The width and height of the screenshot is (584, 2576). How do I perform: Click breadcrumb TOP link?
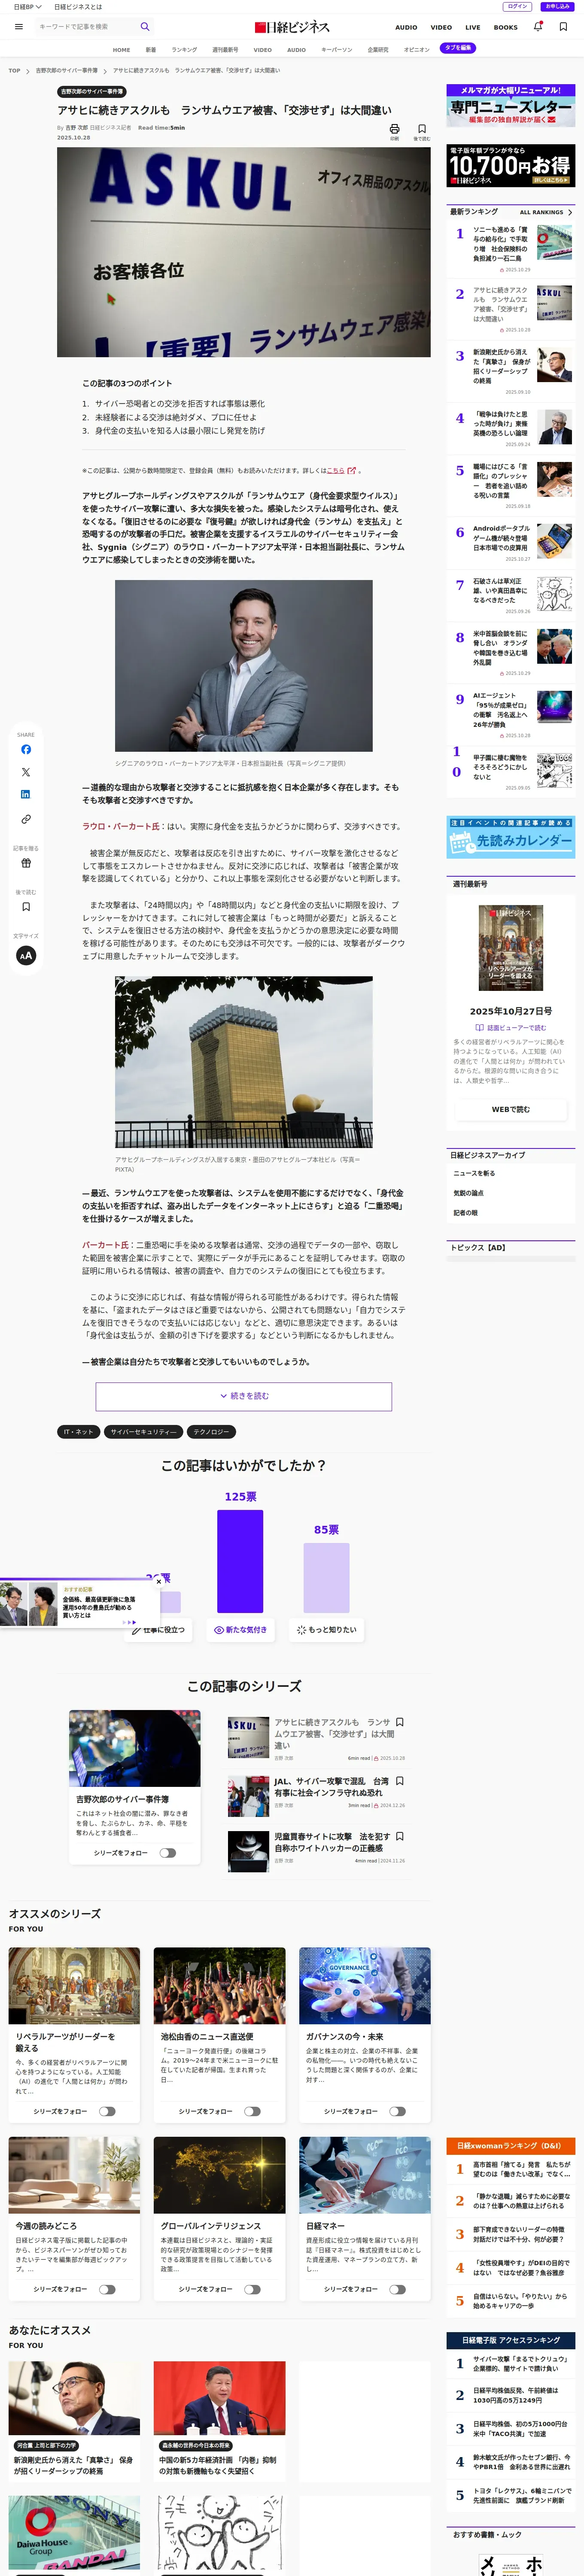(x=14, y=71)
